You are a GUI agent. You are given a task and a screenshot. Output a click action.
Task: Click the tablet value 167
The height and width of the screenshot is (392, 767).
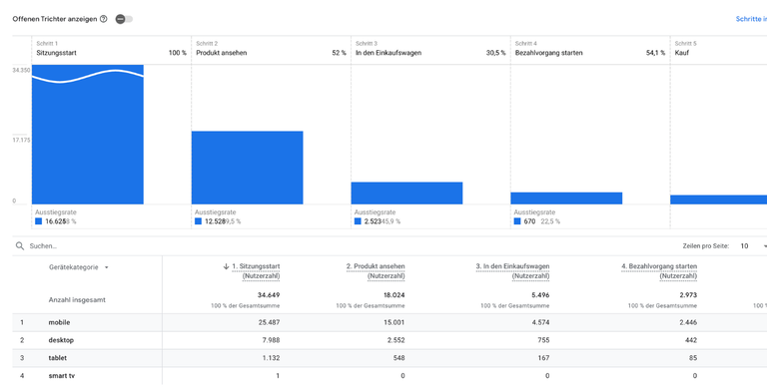pos(544,358)
